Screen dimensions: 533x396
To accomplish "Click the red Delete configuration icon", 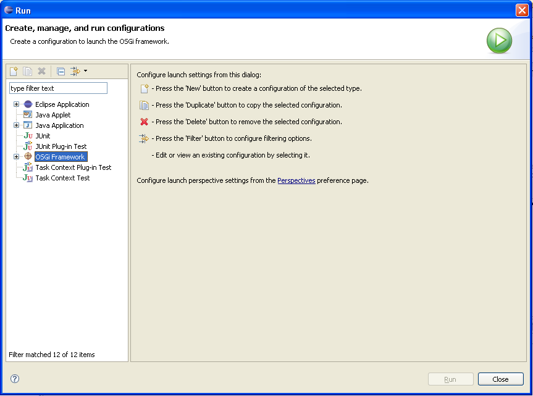I will point(41,72).
